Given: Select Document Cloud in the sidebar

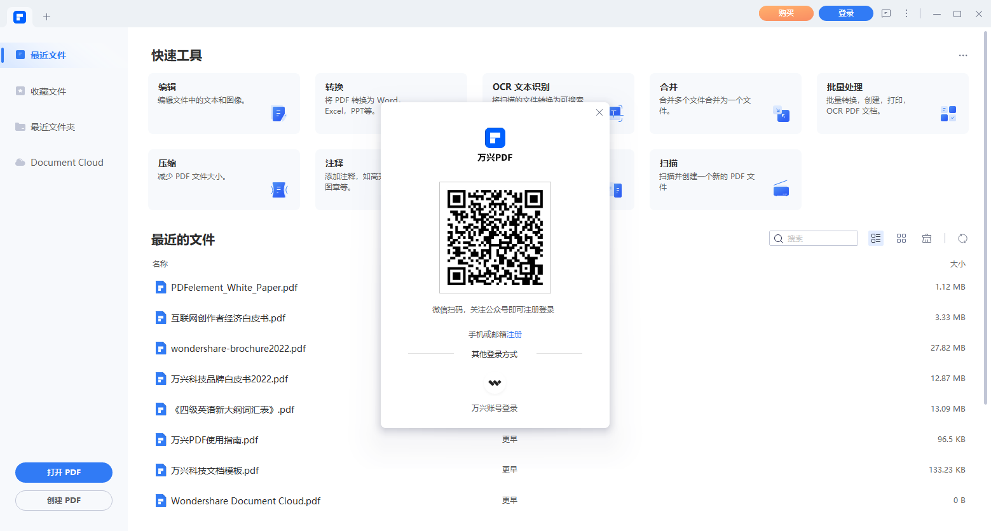Looking at the screenshot, I should (x=67, y=163).
